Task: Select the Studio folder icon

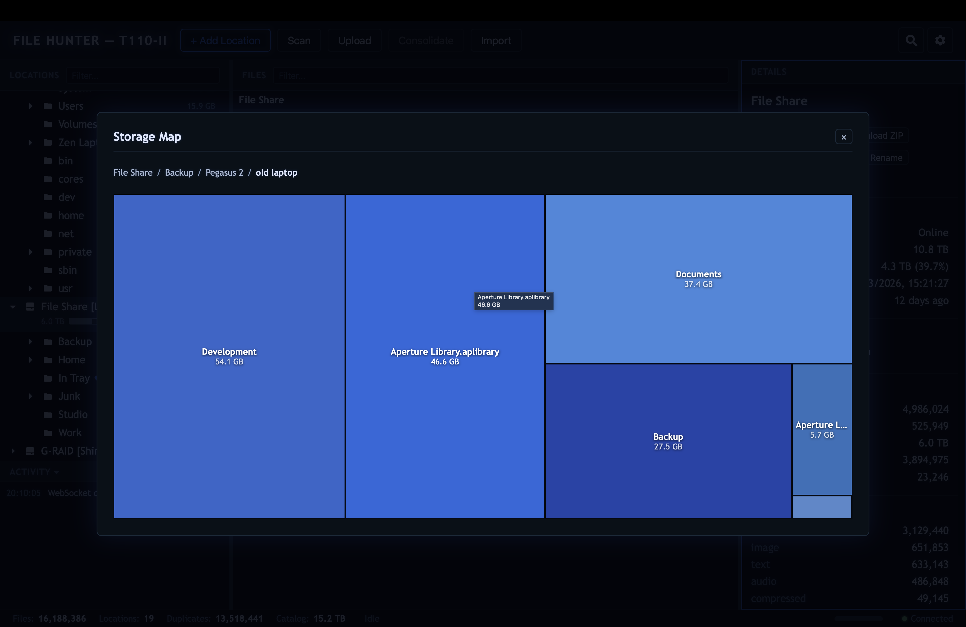Action: 47,415
